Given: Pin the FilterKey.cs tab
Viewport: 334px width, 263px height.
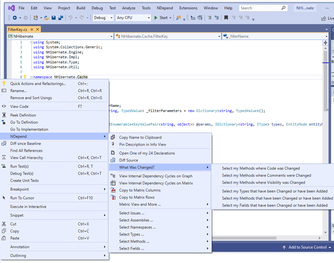Looking at the screenshot, I should click(x=32, y=29).
